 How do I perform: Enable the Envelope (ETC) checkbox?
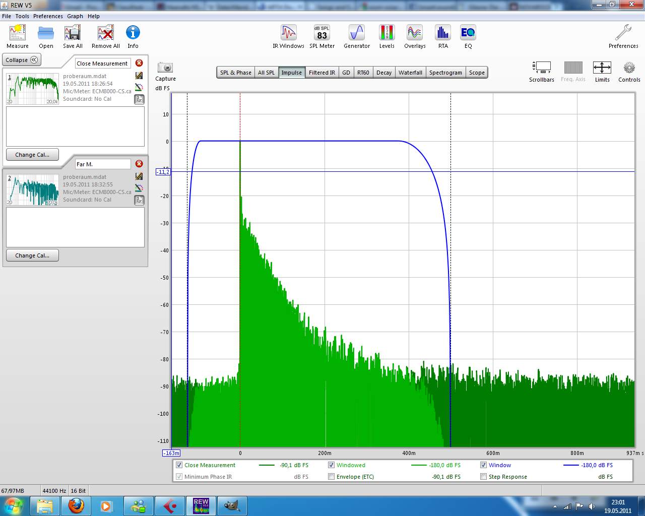coord(331,477)
